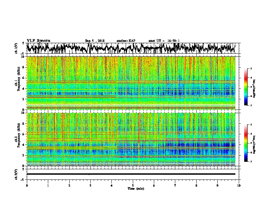Click the "-7" tick on ch.1 colorbar
The image size is (269, 208).
pos(251,105)
